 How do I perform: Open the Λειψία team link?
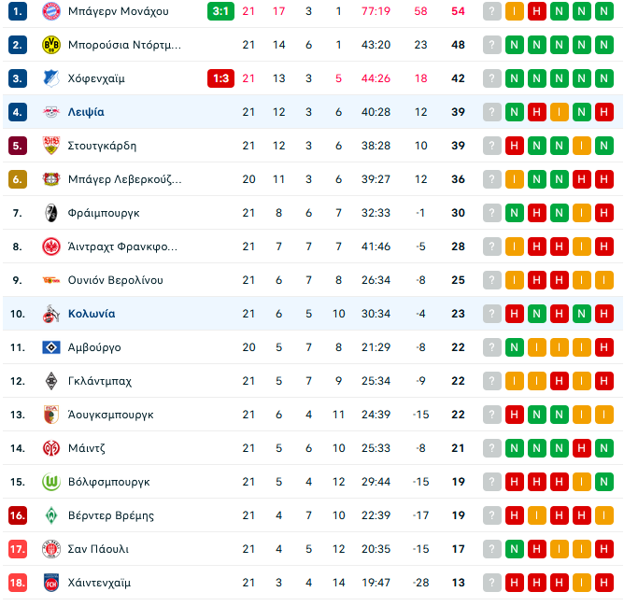click(x=86, y=112)
